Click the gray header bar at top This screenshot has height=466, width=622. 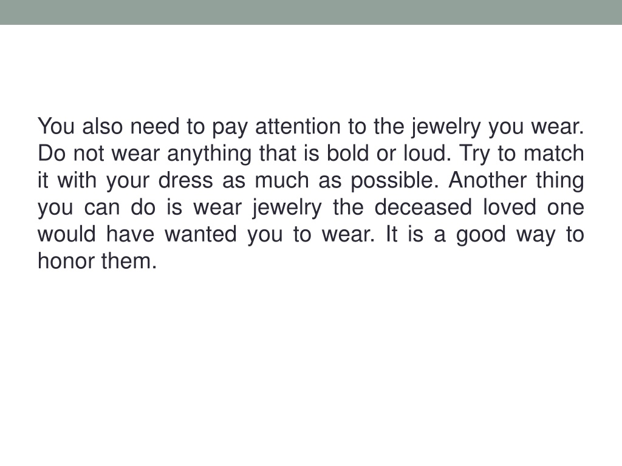coord(311,12)
